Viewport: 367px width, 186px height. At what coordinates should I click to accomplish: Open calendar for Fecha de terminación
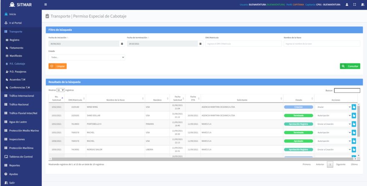pyautogui.click(x=200, y=43)
